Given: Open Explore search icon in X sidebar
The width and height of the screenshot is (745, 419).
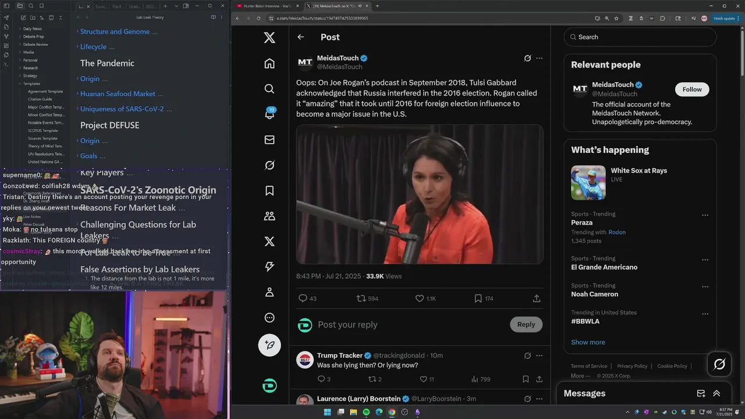Looking at the screenshot, I should pos(269,88).
